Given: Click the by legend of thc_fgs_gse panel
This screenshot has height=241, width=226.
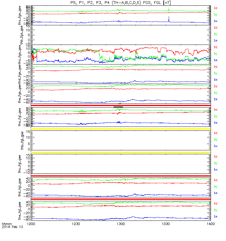Looking at the screenshot, I should point(216,54).
